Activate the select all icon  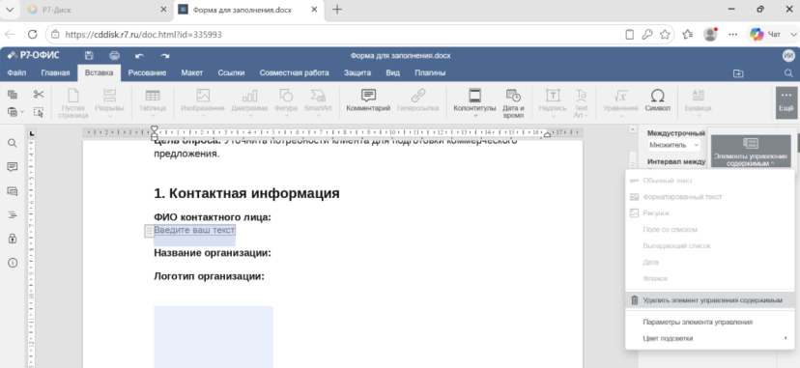click(39, 112)
